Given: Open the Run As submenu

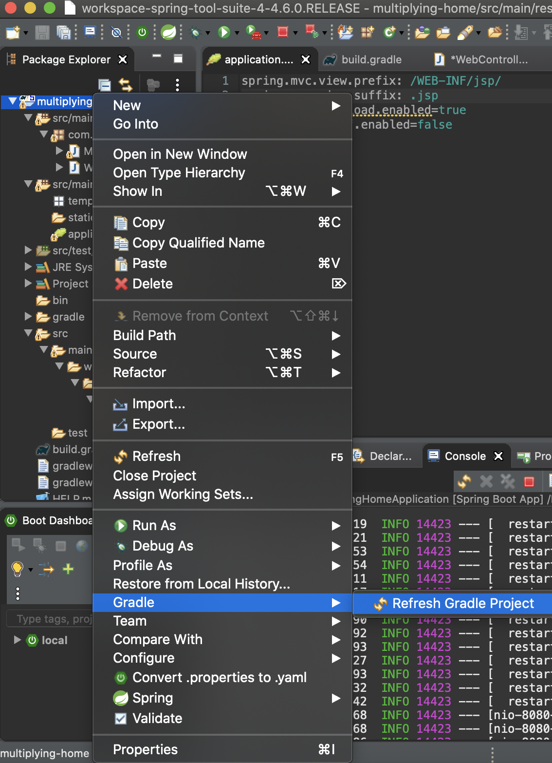Looking at the screenshot, I should (222, 525).
